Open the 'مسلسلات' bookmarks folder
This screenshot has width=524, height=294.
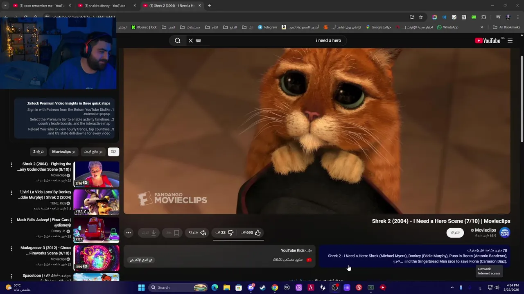(190, 27)
